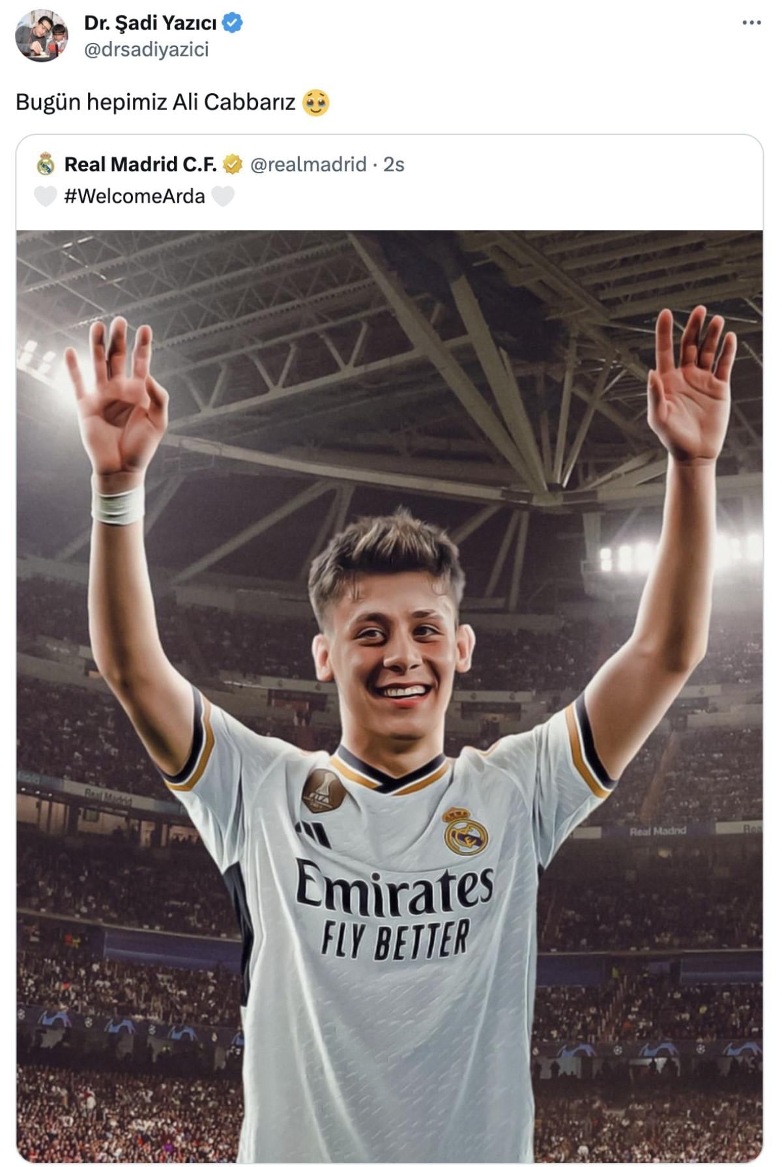Image resolution: width=782 pixels, height=1167 pixels.
Task: Click the tweet text Bugün hepimiz Ali Cabbarız
Action: (x=156, y=102)
